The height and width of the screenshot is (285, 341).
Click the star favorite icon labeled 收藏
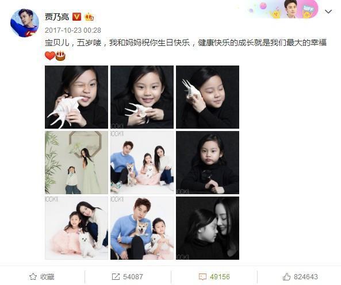[33, 276]
